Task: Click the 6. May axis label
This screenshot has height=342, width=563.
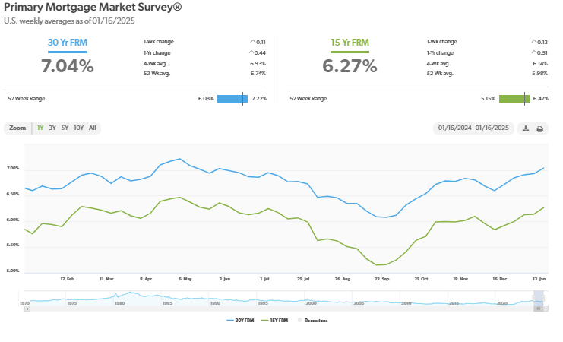Action: point(185,279)
